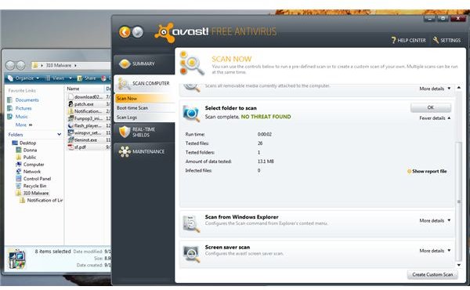Click the Scan from Windows Explorer icon
This screenshot has width=470, height=290.
click(191, 223)
